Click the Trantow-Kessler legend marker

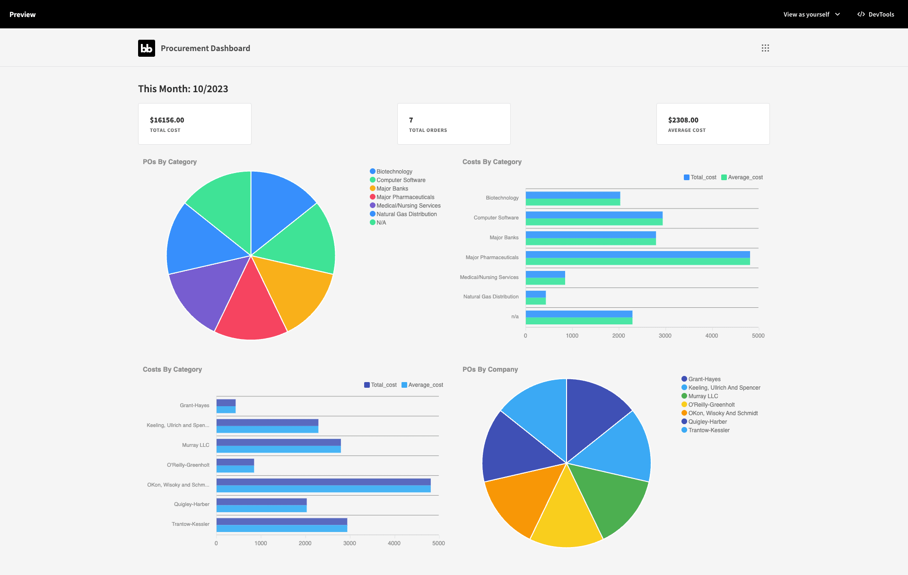[684, 430]
